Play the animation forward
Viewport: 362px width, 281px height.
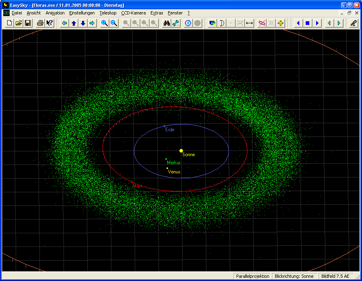click(317, 23)
